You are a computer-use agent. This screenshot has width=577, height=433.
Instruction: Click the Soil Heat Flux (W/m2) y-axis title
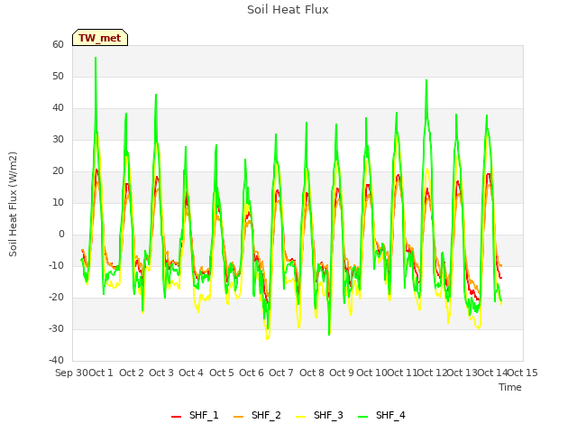(x=13, y=204)
